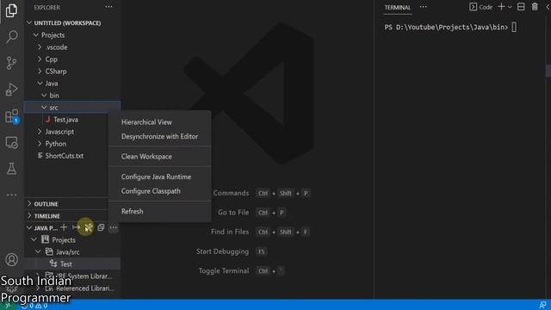Choose Configure Java Runtime
Image resolution: width=551 pixels, height=310 pixels.
[x=159, y=177]
